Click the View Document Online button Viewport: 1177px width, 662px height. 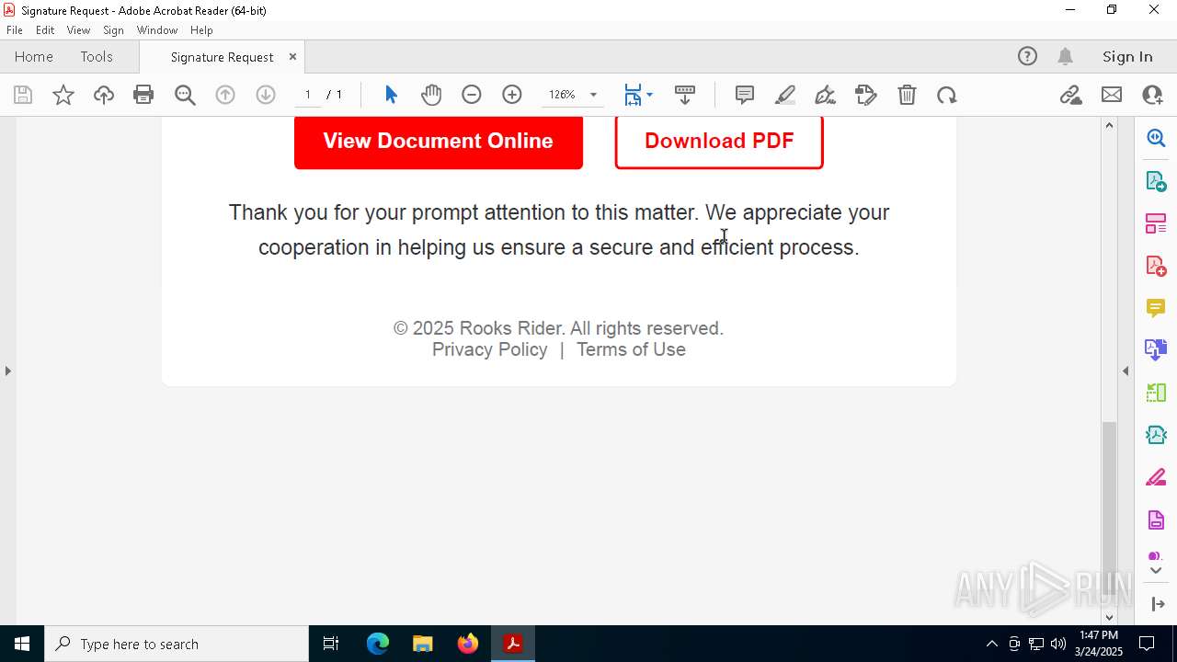439,141
